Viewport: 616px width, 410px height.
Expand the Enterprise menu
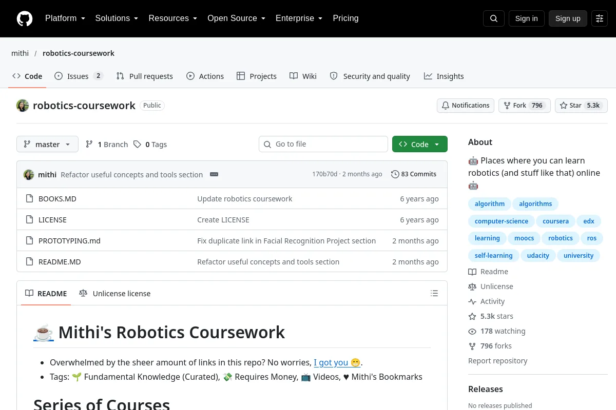point(299,18)
